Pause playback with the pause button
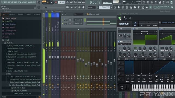The height and width of the screenshot is (98, 175). pos(48,2)
